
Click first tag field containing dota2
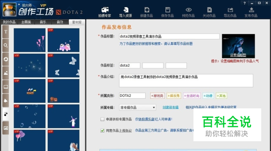[x=130, y=65]
